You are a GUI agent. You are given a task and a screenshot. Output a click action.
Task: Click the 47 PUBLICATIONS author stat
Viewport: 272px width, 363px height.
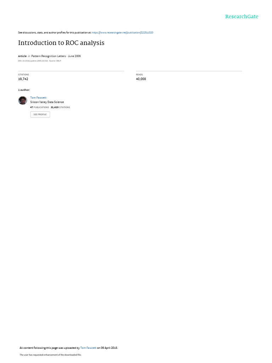40,107
